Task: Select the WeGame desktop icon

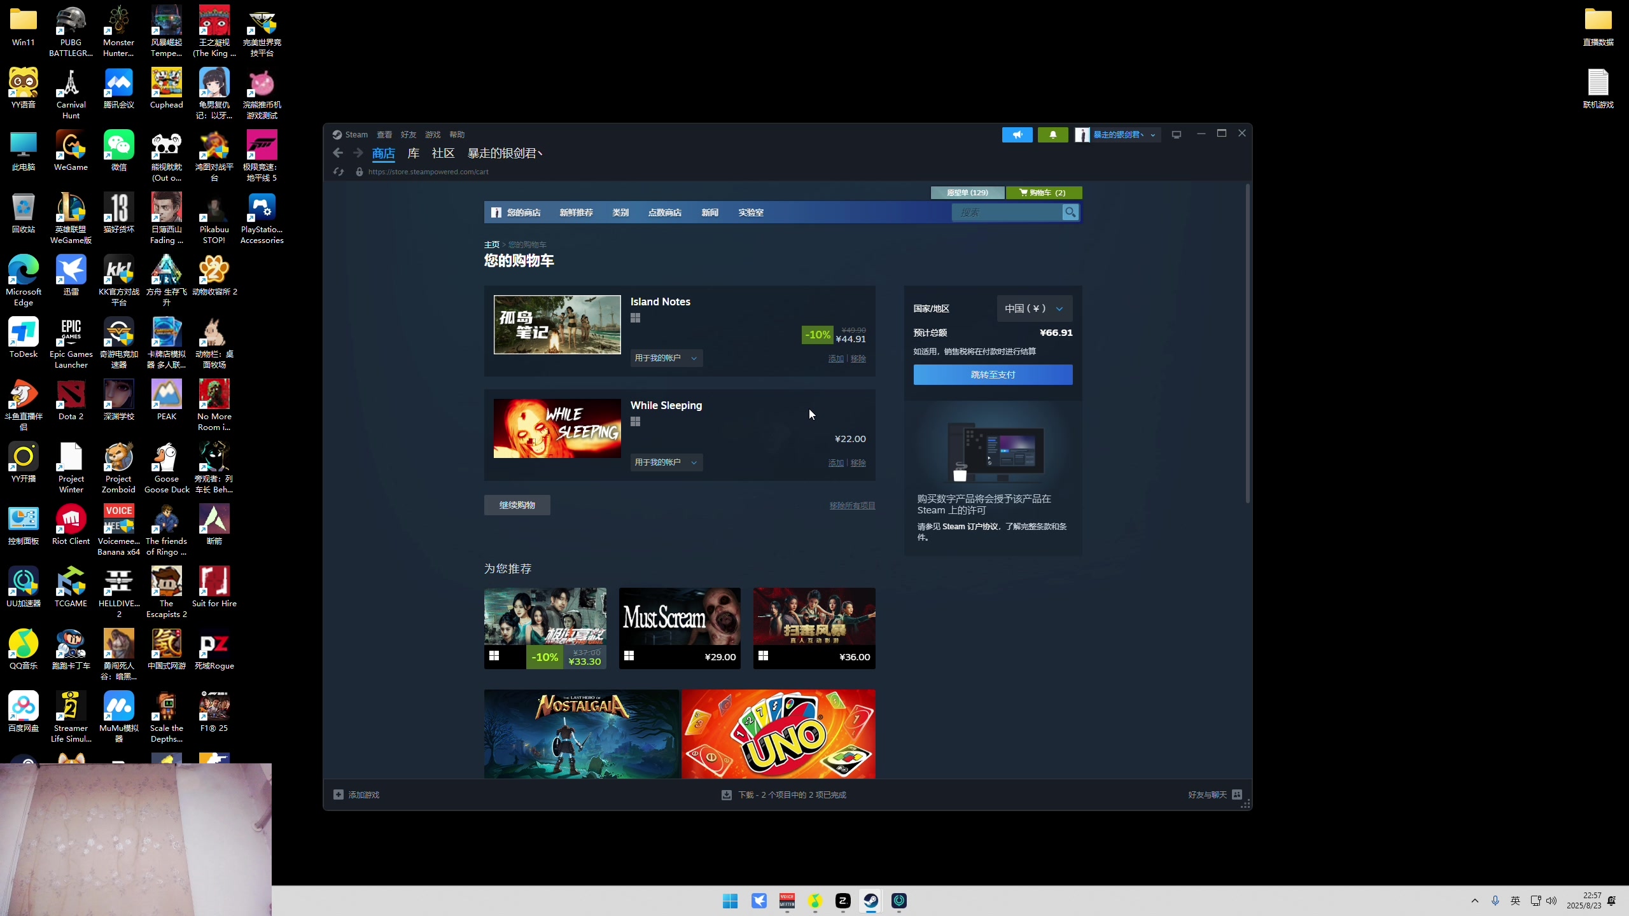Action: coord(71,151)
